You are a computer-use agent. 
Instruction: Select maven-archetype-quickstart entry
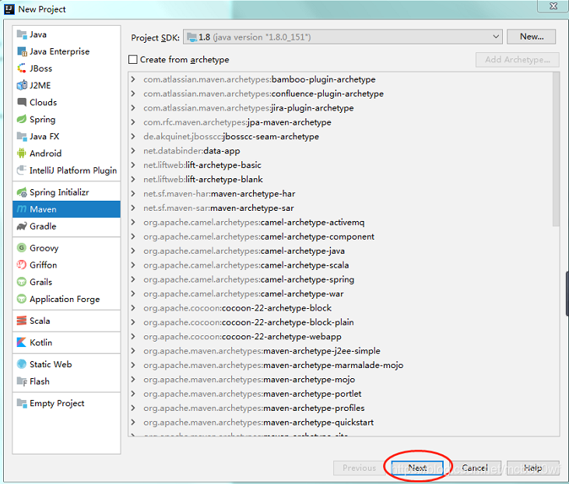(x=258, y=423)
